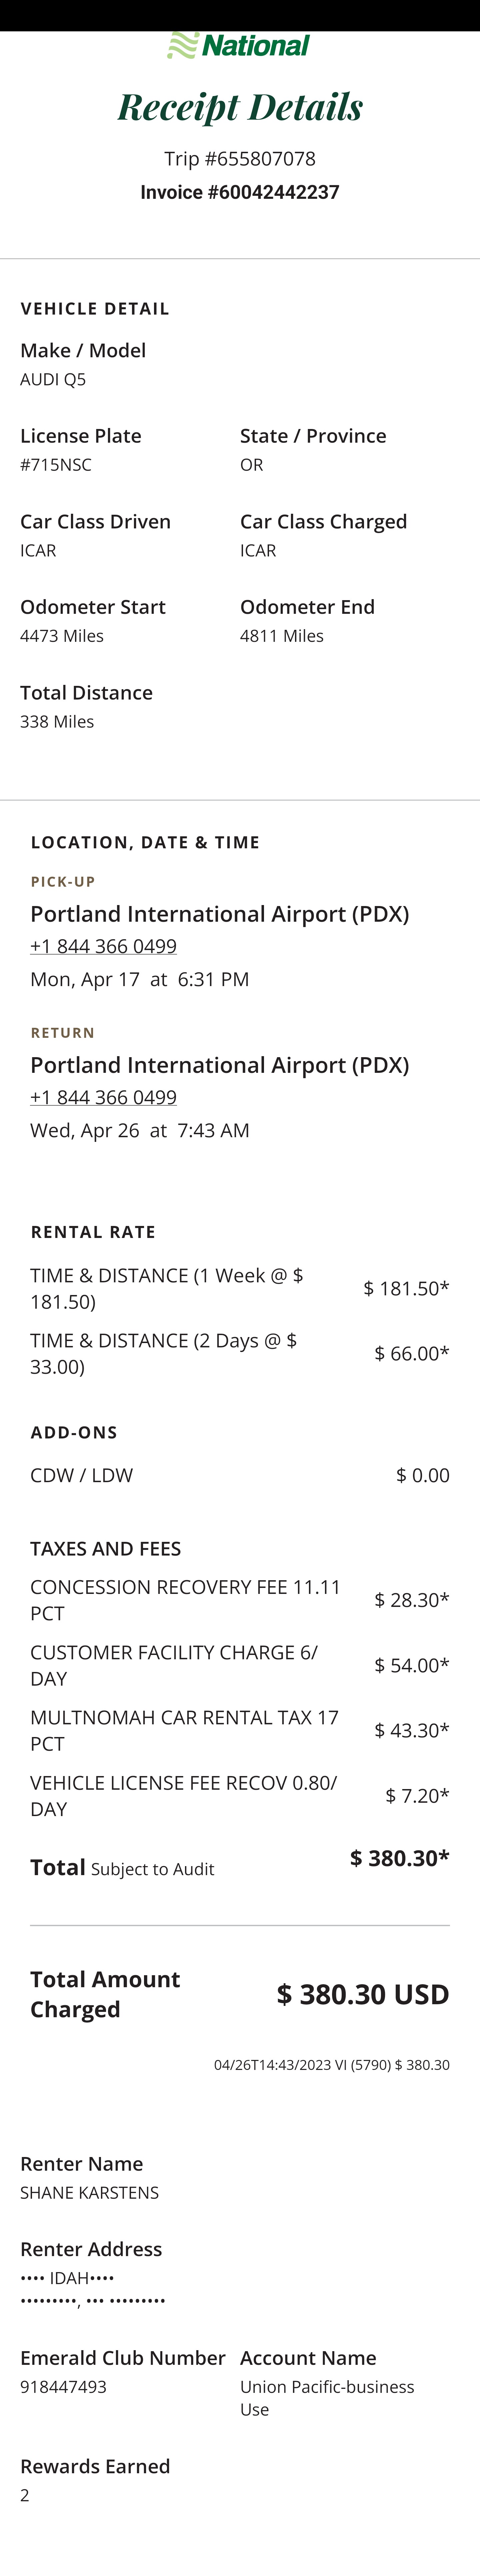Viewport: 480px width, 2576px height.
Task: Click the Multnomah Car Rental Tax amount
Action: pos(411,1730)
